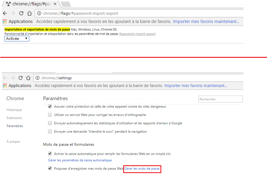Click the back arrow on the settings page
267x185 pixels.
[4, 78]
